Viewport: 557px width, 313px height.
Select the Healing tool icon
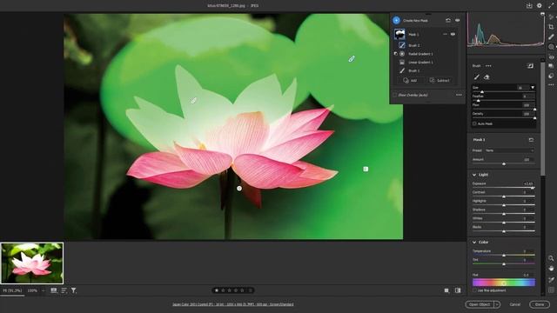click(x=551, y=37)
